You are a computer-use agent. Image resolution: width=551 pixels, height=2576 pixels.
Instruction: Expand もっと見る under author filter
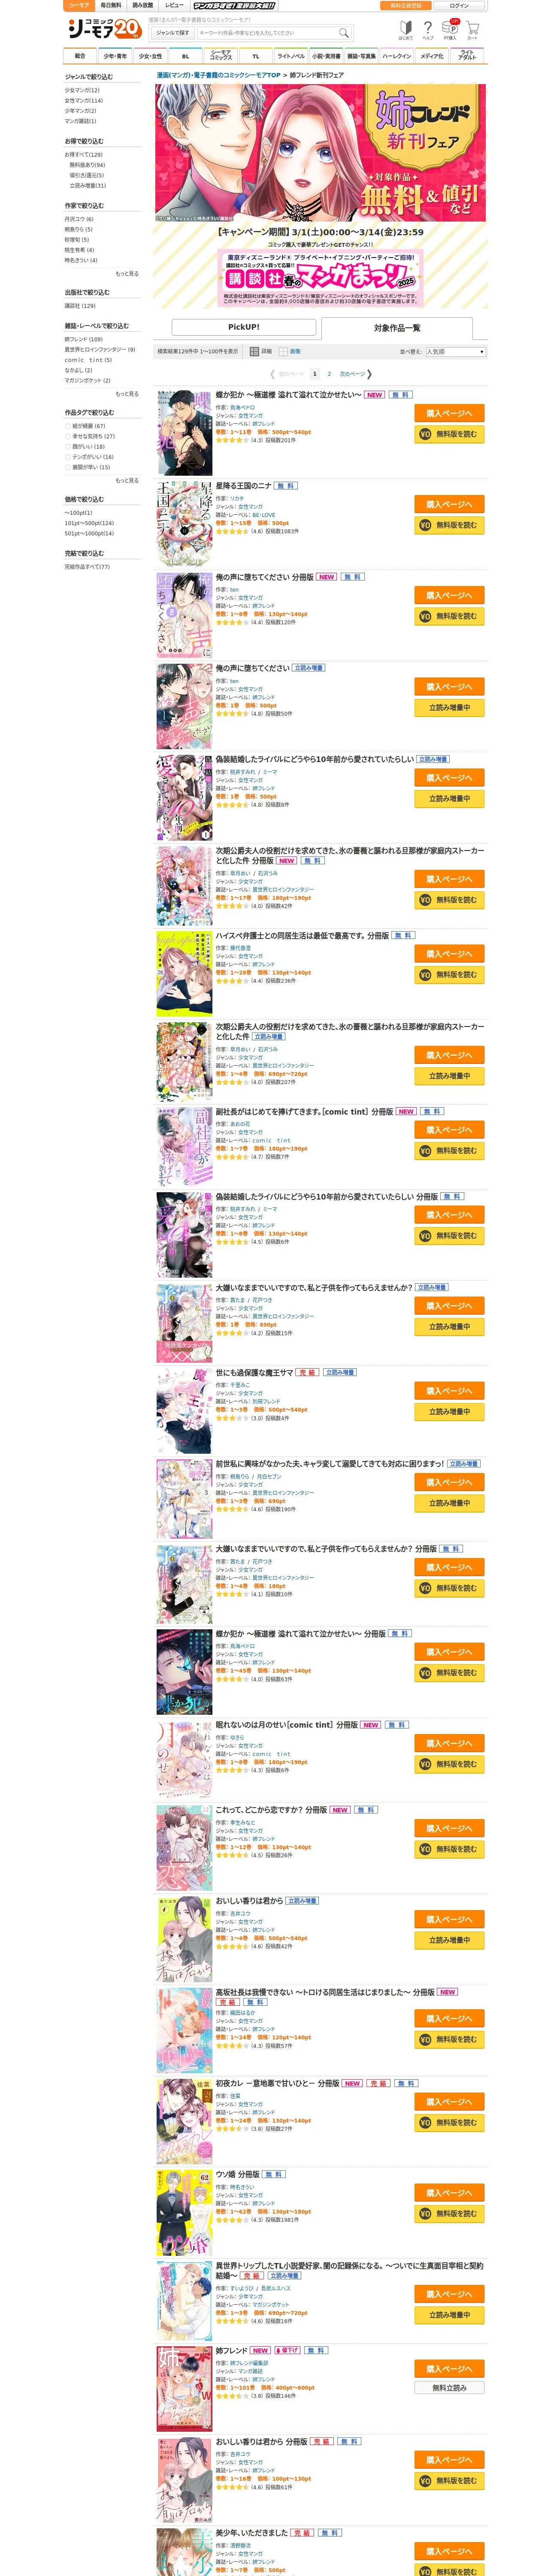pos(127,273)
